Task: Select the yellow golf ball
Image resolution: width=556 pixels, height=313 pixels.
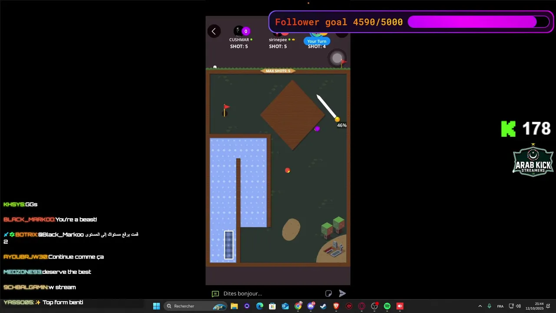Action: coord(337,119)
